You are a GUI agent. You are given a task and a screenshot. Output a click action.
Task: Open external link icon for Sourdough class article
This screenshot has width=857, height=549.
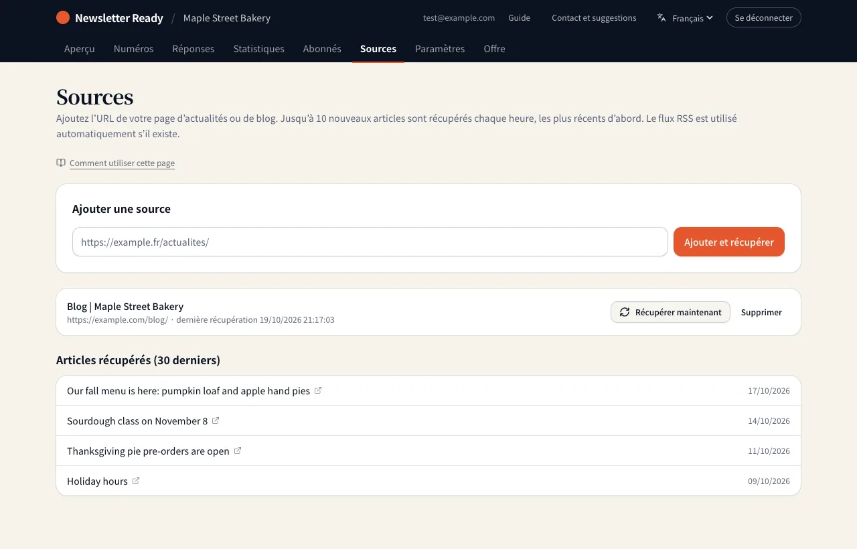pyautogui.click(x=216, y=420)
